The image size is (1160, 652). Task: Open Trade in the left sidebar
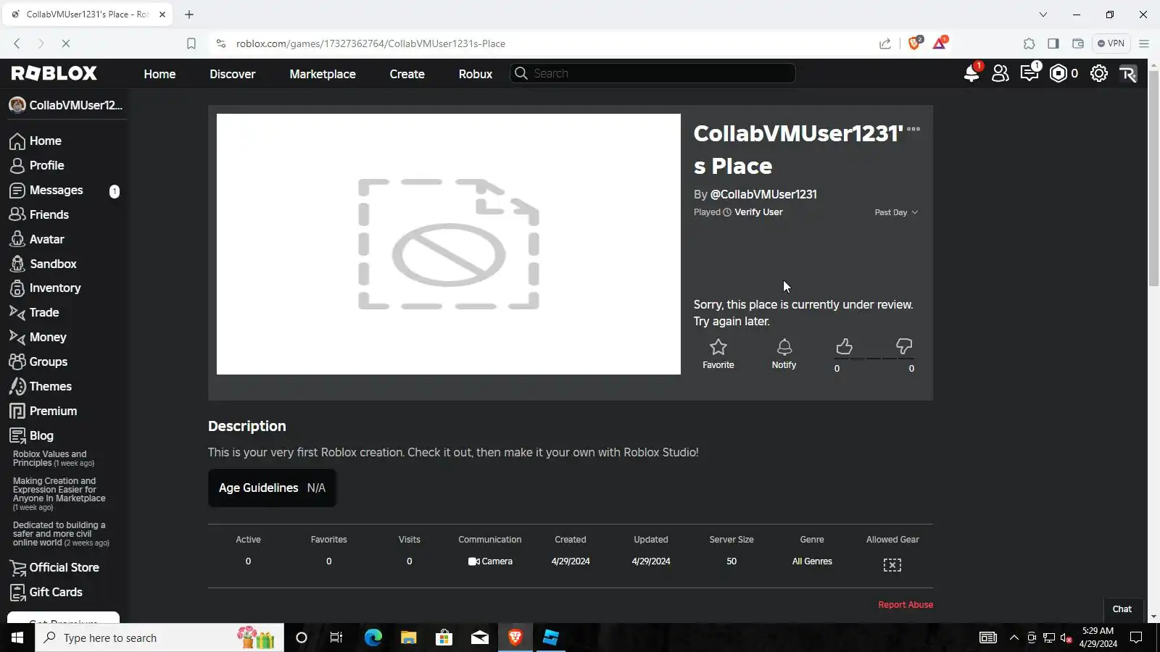(44, 312)
